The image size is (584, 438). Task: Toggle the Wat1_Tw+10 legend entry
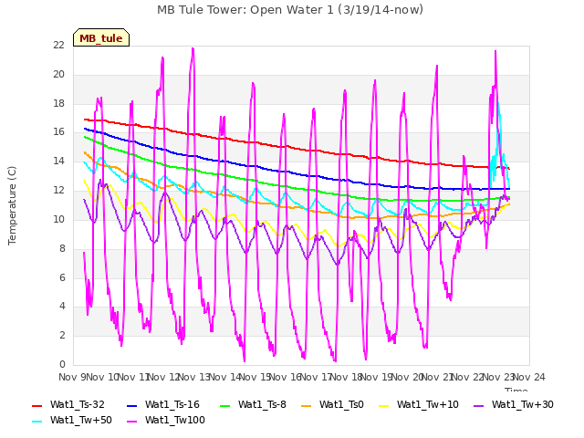(x=419, y=404)
